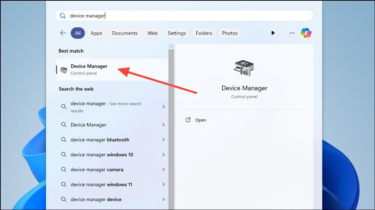
Task: Show more filters with the play arrow
Action: click(273, 33)
